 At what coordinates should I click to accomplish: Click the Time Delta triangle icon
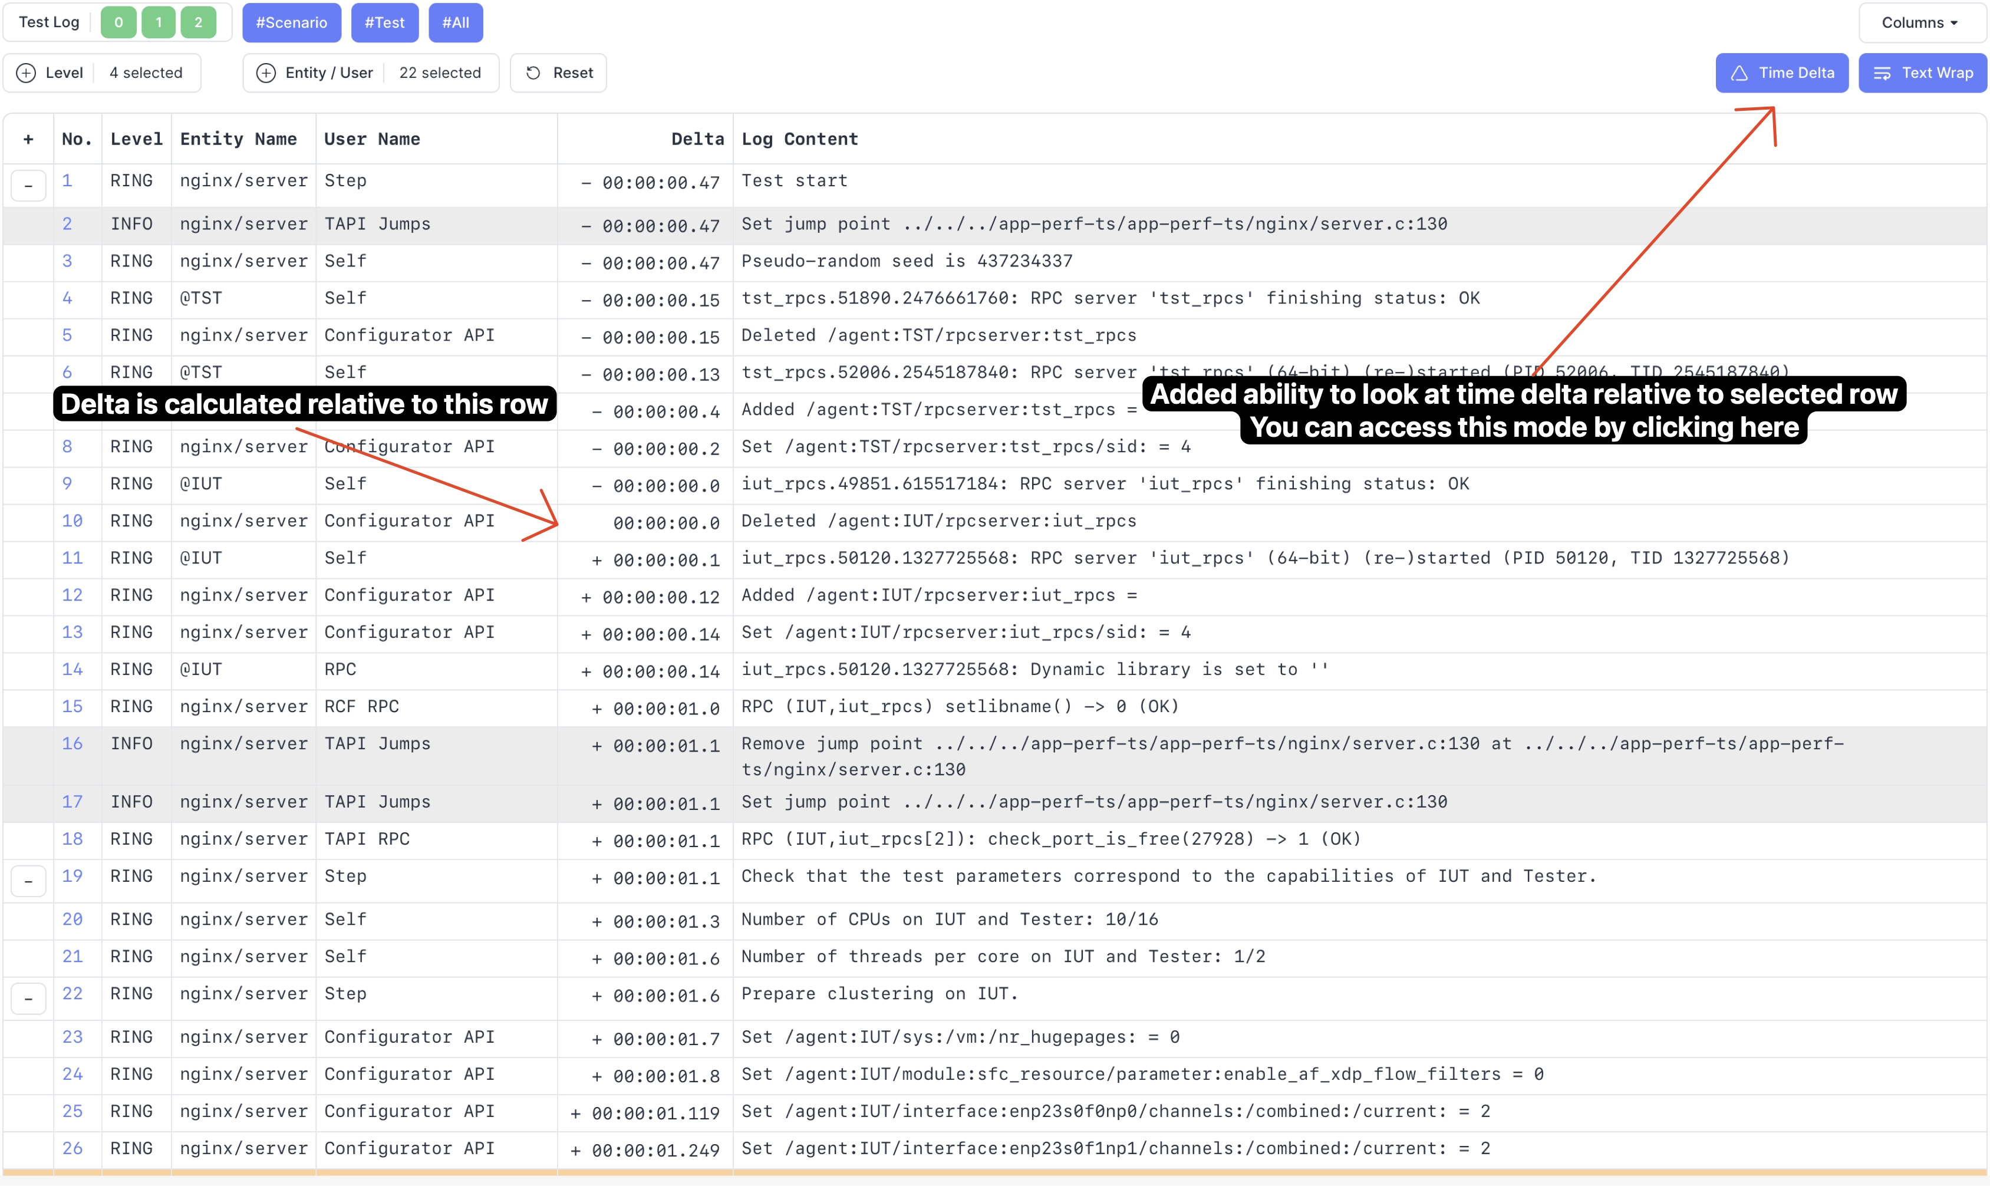1739,74
